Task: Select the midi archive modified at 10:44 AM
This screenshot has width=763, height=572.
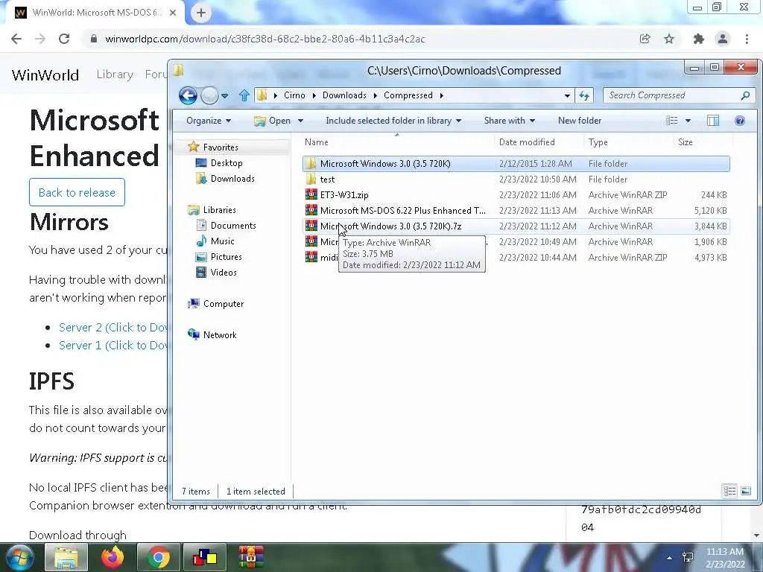Action: pos(516,257)
